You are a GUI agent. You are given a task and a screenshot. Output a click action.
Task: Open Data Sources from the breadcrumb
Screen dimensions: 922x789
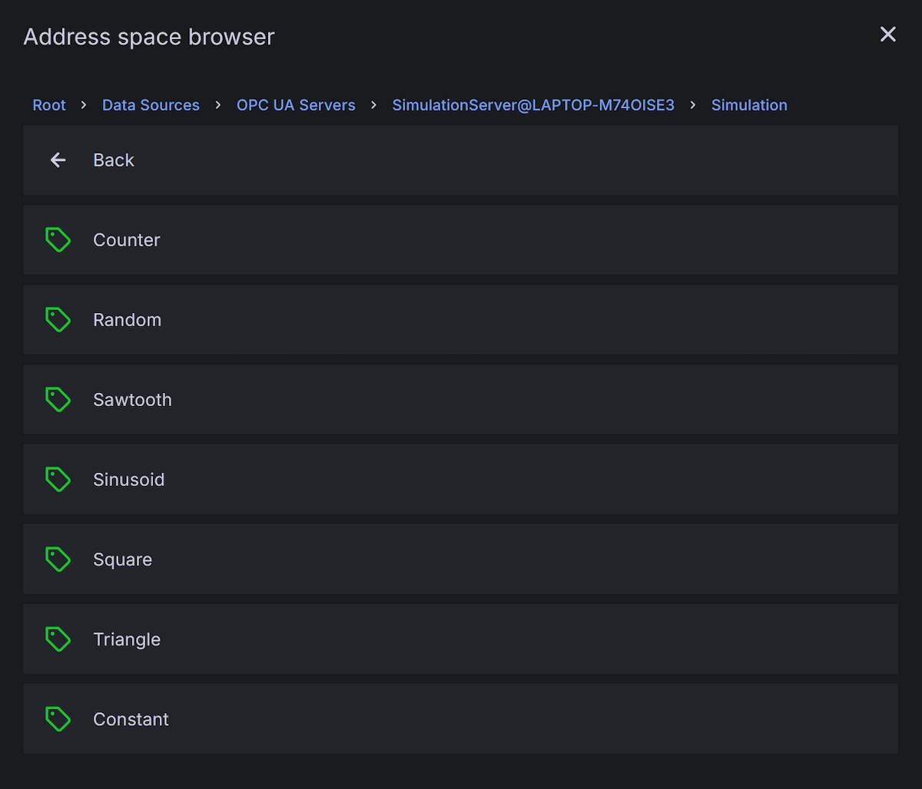tap(151, 104)
